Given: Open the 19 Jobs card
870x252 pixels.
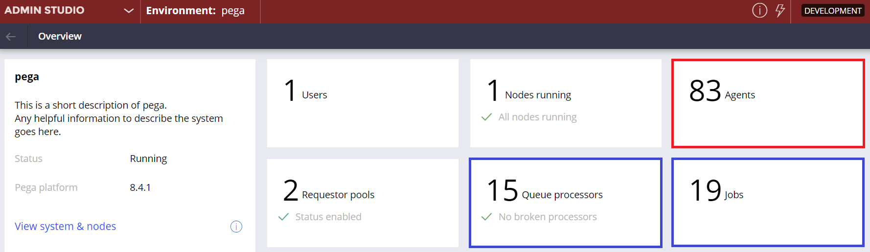Looking at the screenshot, I should click(x=768, y=203).
